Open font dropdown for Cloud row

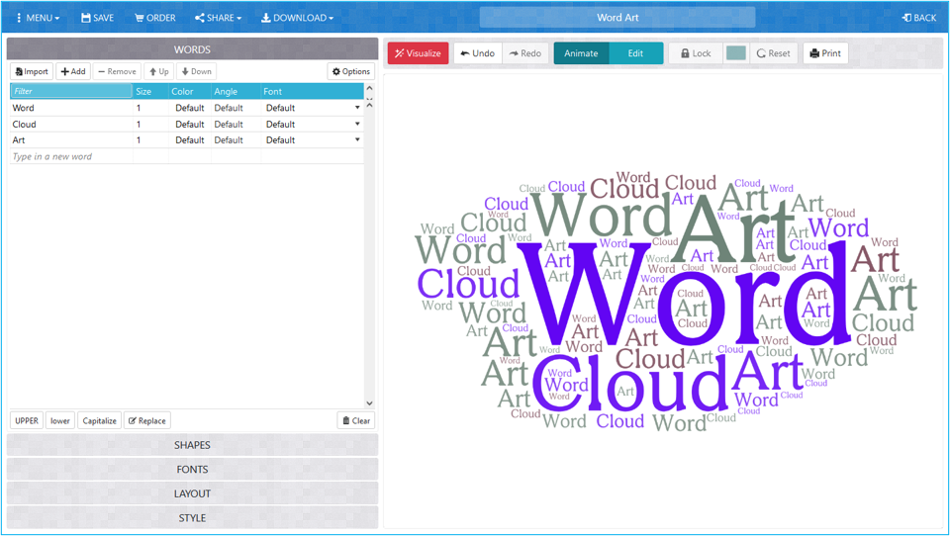pos(357,125)
